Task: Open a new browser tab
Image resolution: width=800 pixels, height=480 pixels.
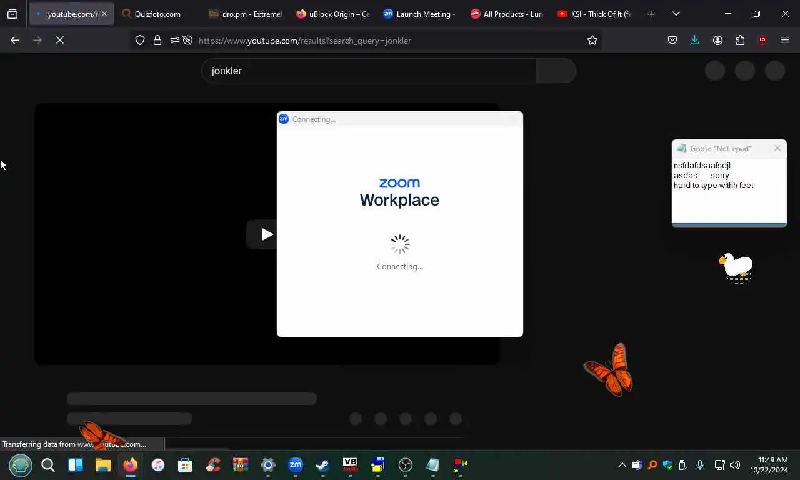Action: [651, 14]
